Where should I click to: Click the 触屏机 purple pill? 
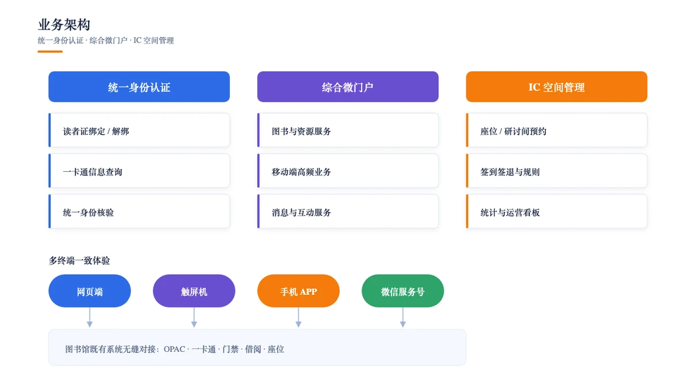pos(194,291)
